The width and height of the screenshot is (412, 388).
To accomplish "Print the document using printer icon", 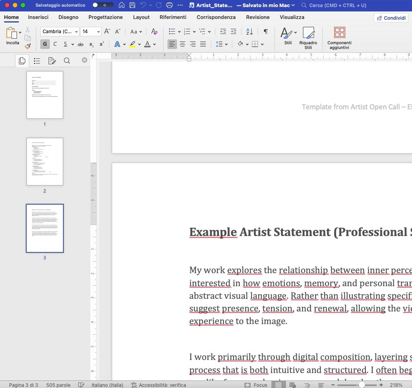I will click(x=169, y=5).
